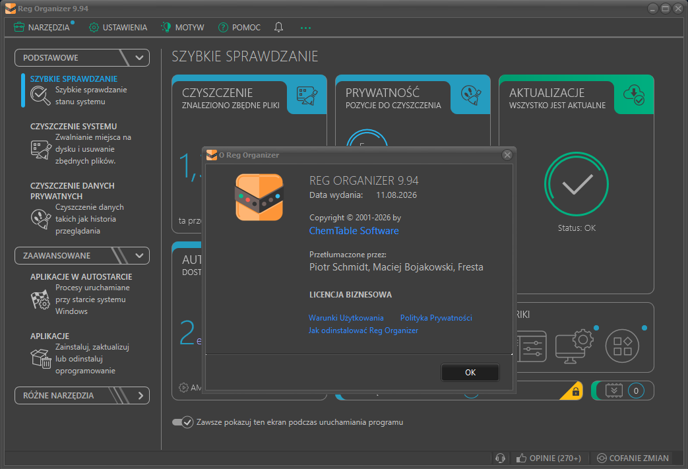
Task: Click the Reg Organizer logo in dialog
Action: point(259,197)
